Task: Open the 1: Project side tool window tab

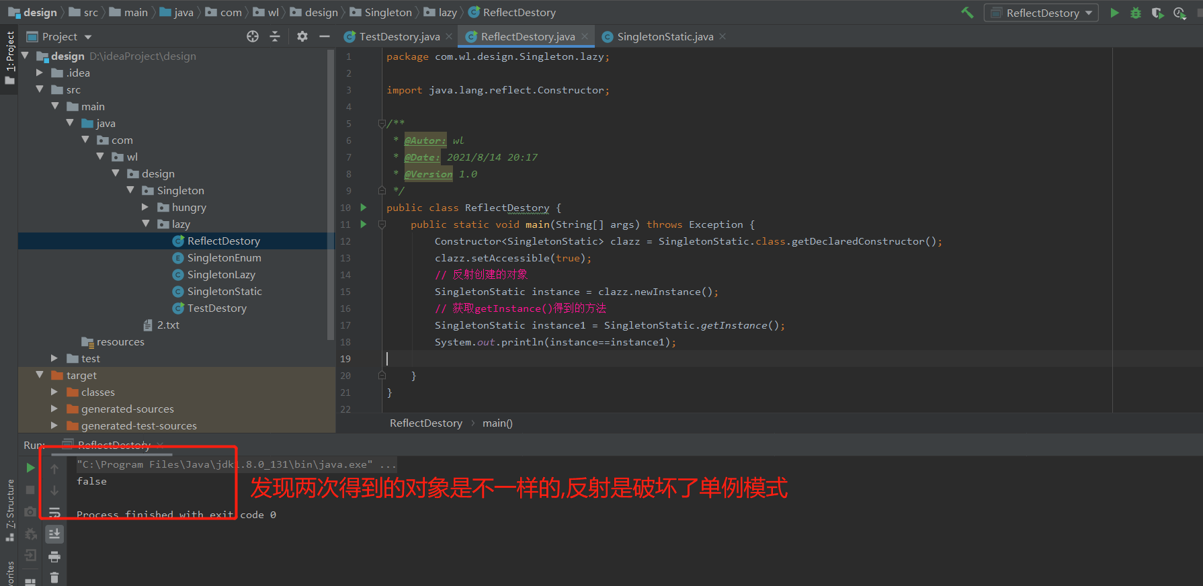Action: (9, 57)
